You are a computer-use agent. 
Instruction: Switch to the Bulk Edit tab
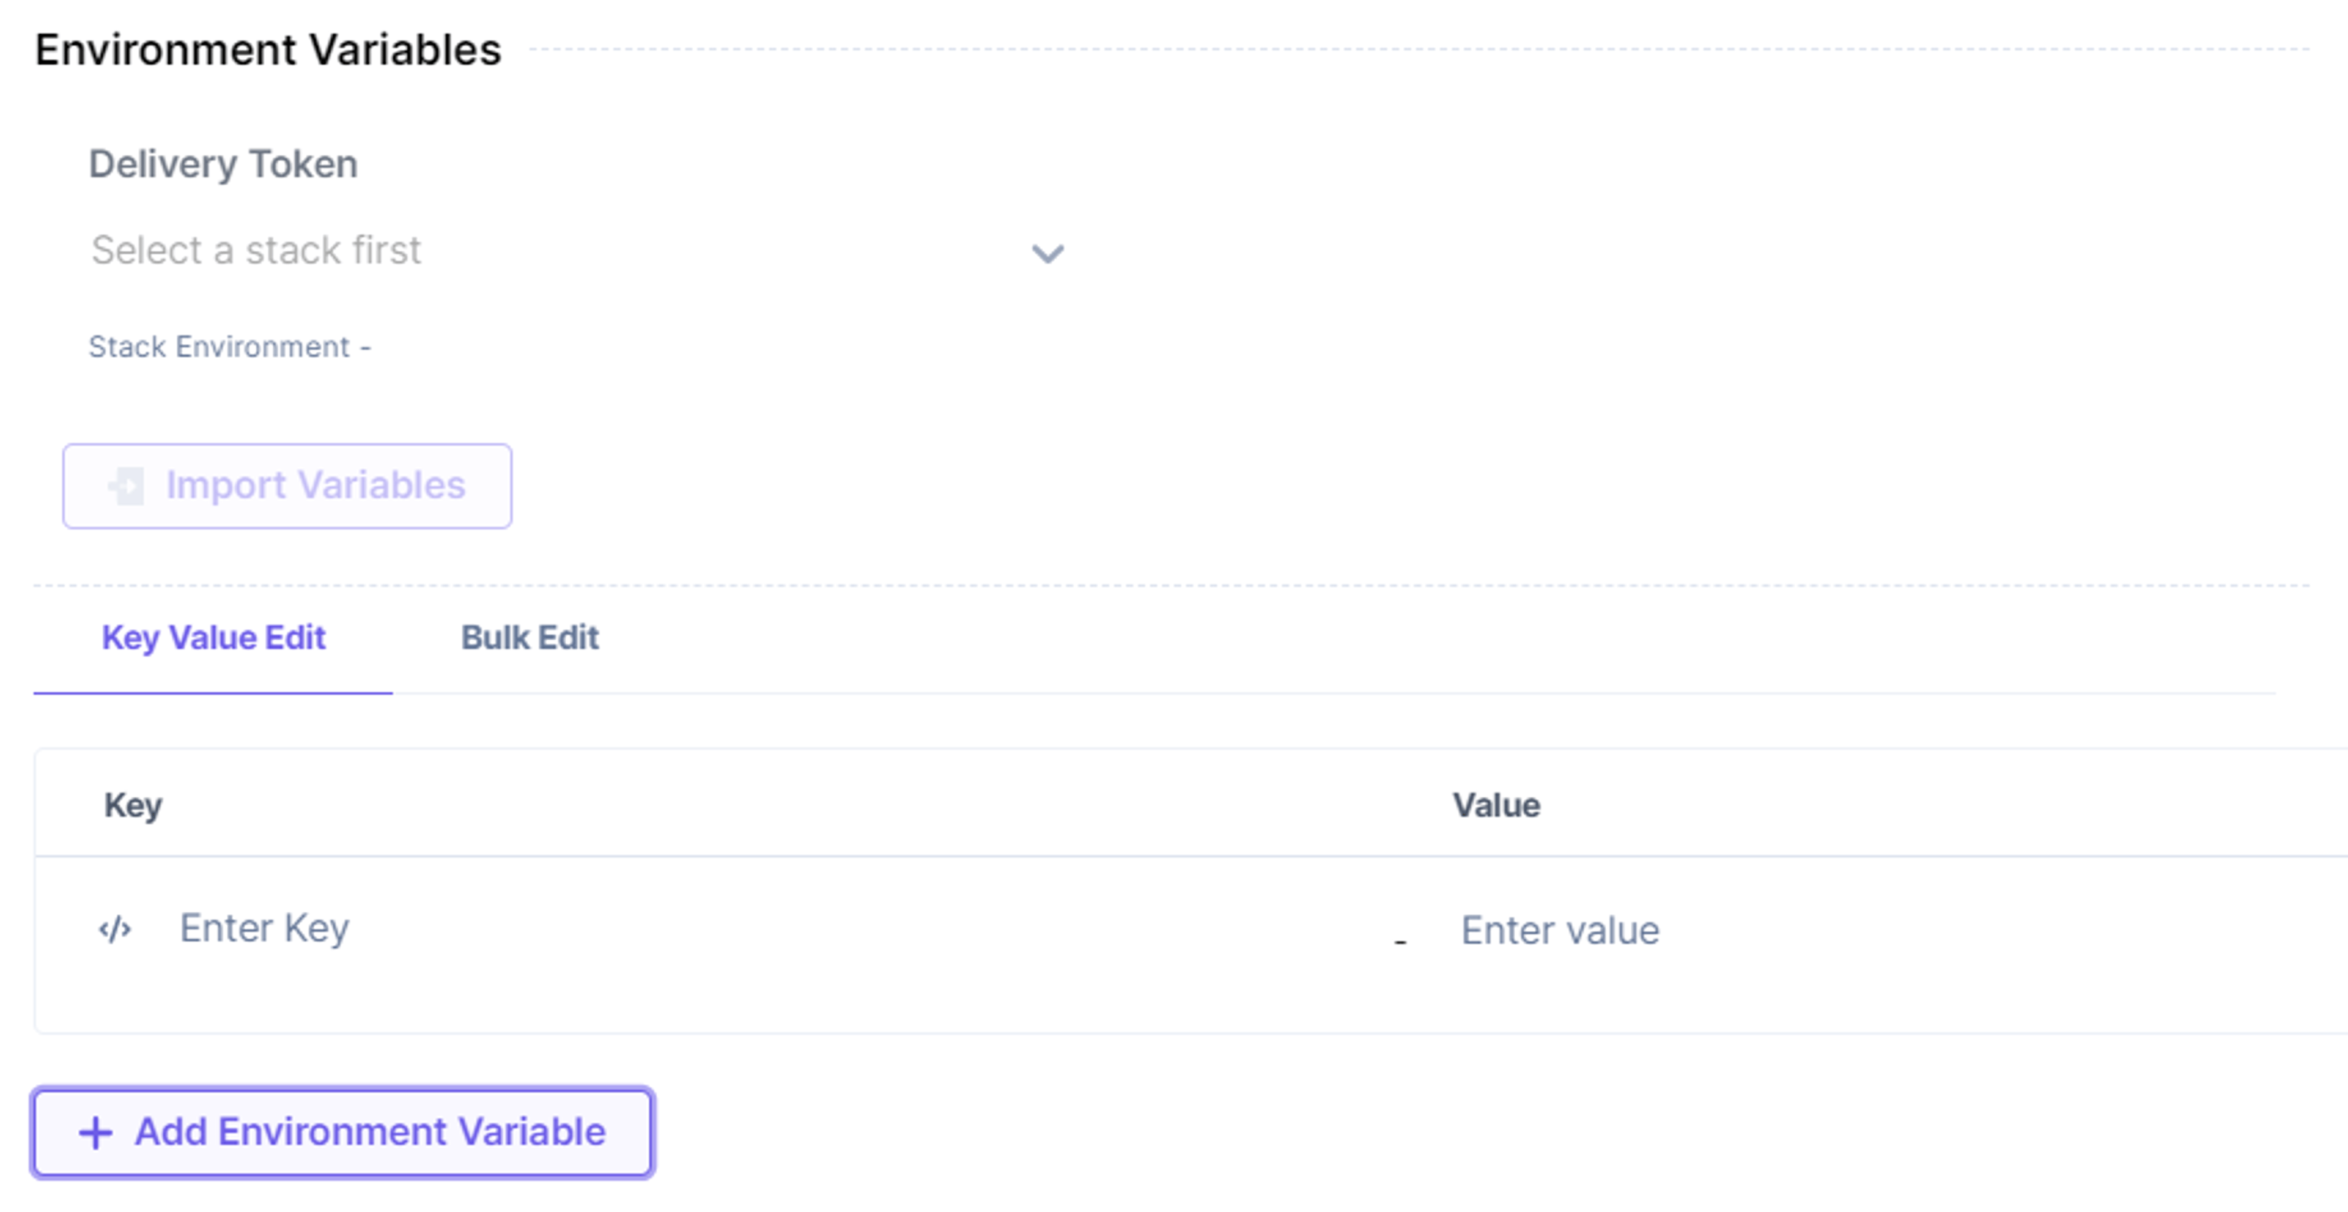(530, 638)
